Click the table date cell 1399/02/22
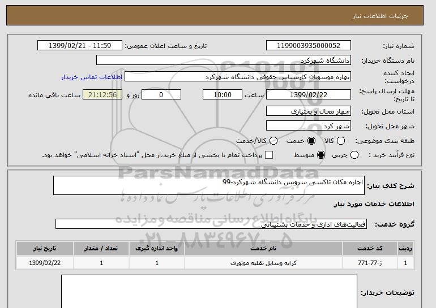Viewport: 436px width, 308px height. coord(45,263)
